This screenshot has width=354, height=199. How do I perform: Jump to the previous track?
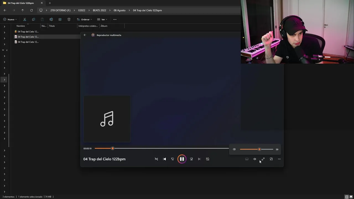(x=165, y=159)
